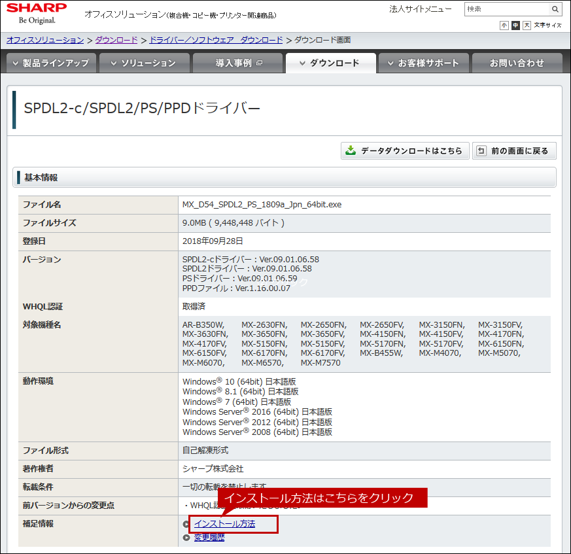Click Windows 10 (64bit) 日本語版 text
The image size is (571, 554).
tap(239, 382)
